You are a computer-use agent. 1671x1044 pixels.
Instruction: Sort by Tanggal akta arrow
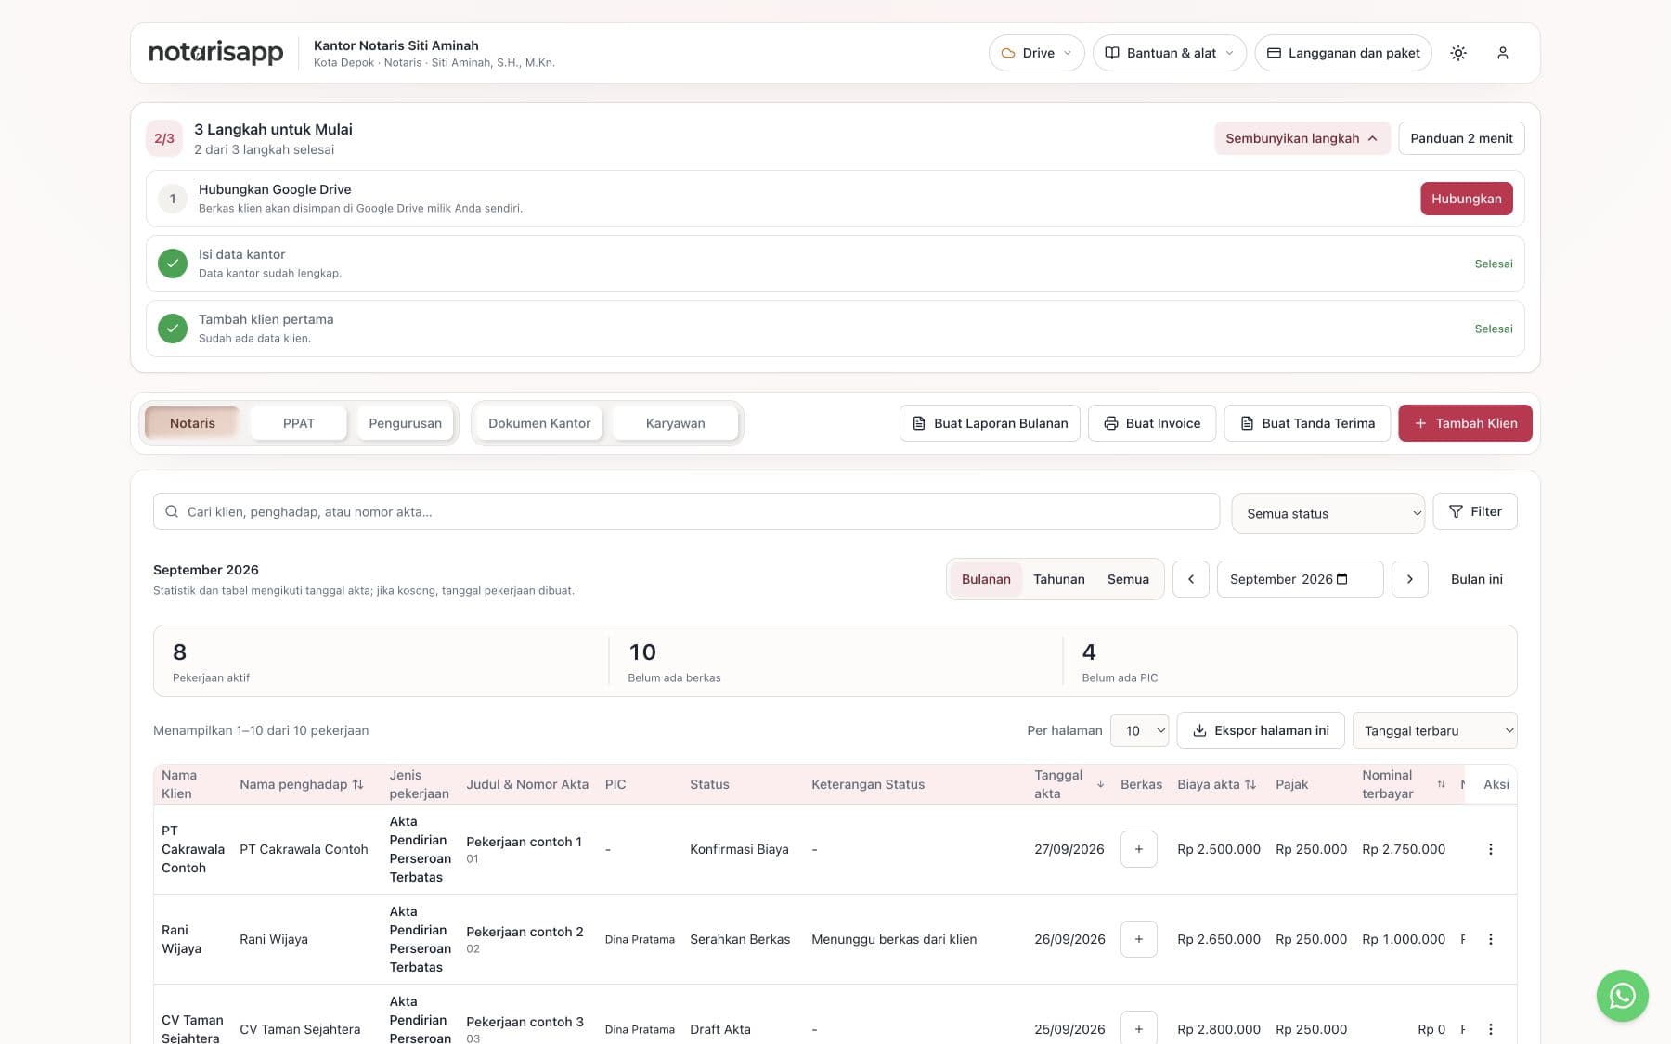point(1100,784)
